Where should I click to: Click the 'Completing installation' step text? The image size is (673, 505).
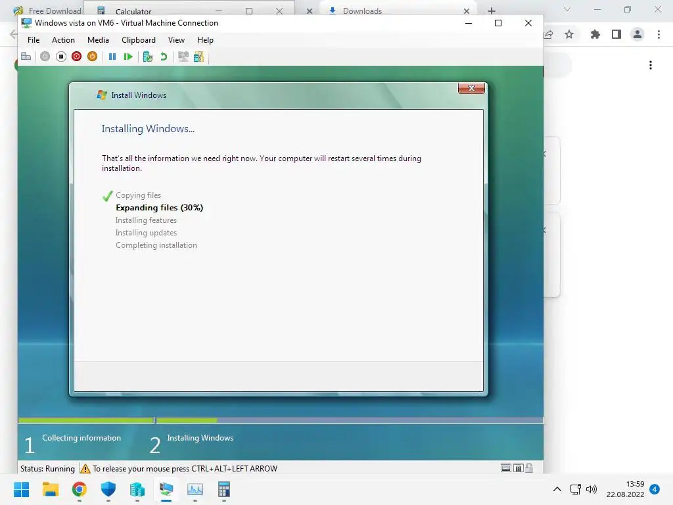pyautogui.click(x=156, y=245)
